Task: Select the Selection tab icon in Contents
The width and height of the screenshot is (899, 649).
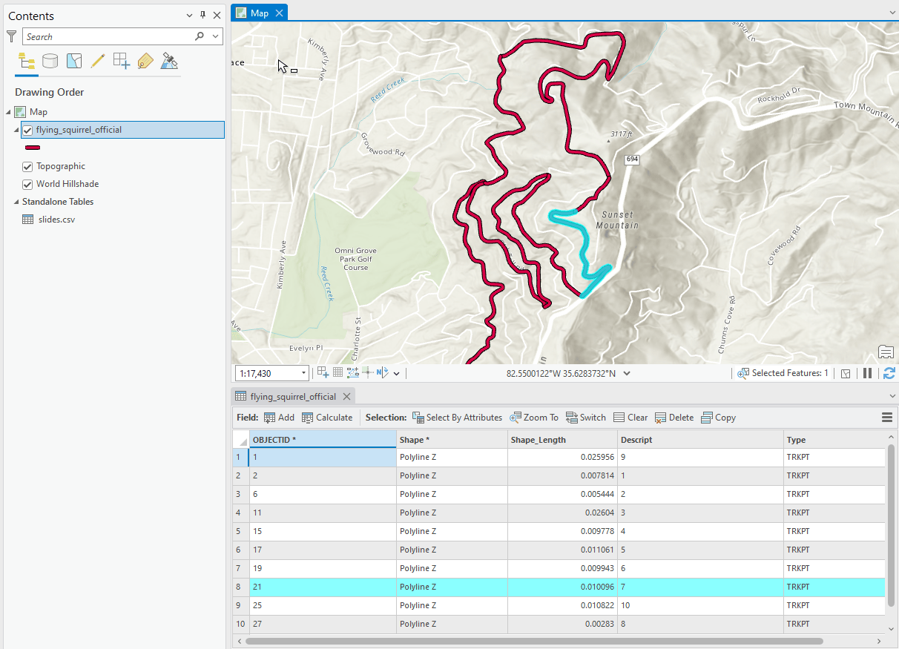Action: coord(74,61)
